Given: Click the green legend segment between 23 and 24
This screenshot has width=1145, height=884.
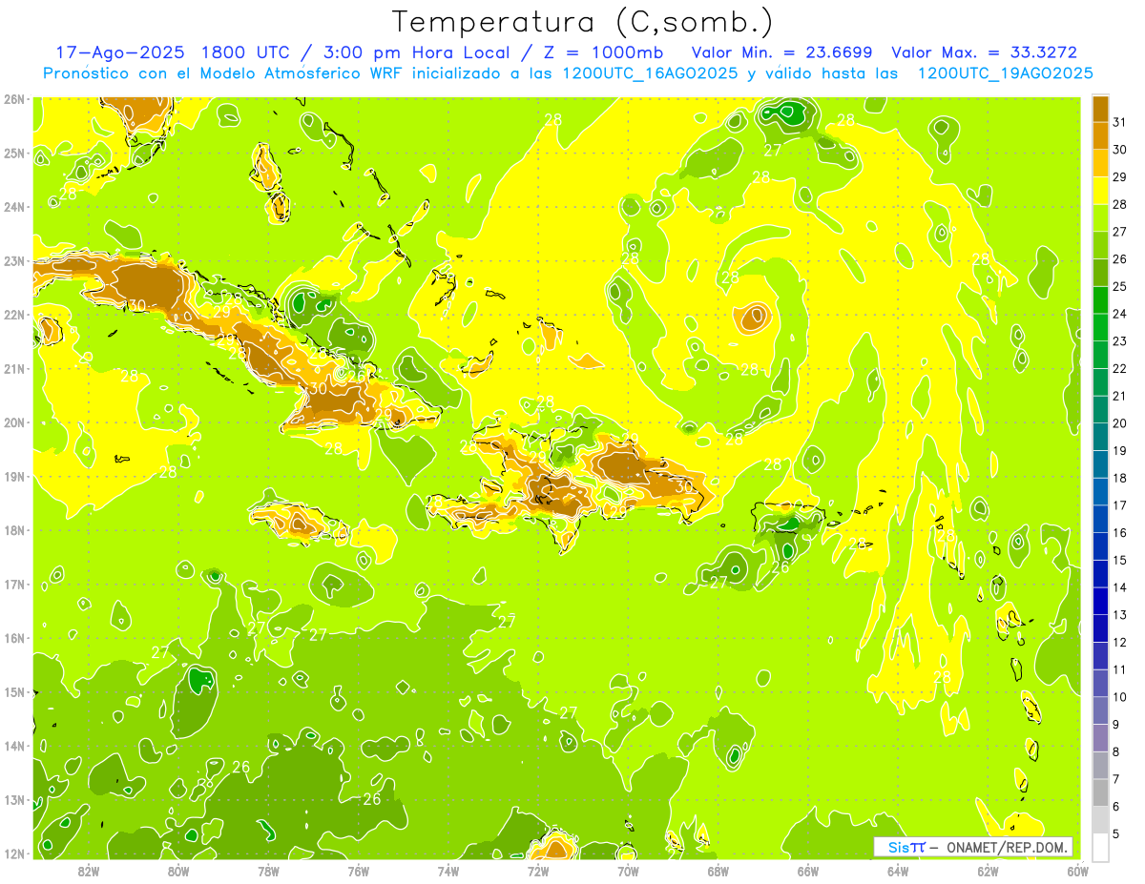Looking at the screenshot, I should [x=1100, y=326].
